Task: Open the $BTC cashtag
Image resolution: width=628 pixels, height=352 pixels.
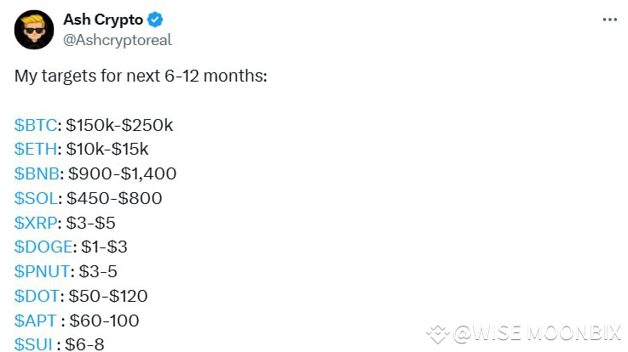Action: tap(36, 125)
